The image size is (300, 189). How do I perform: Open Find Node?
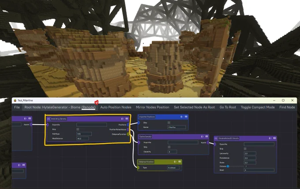coord(287,107)
